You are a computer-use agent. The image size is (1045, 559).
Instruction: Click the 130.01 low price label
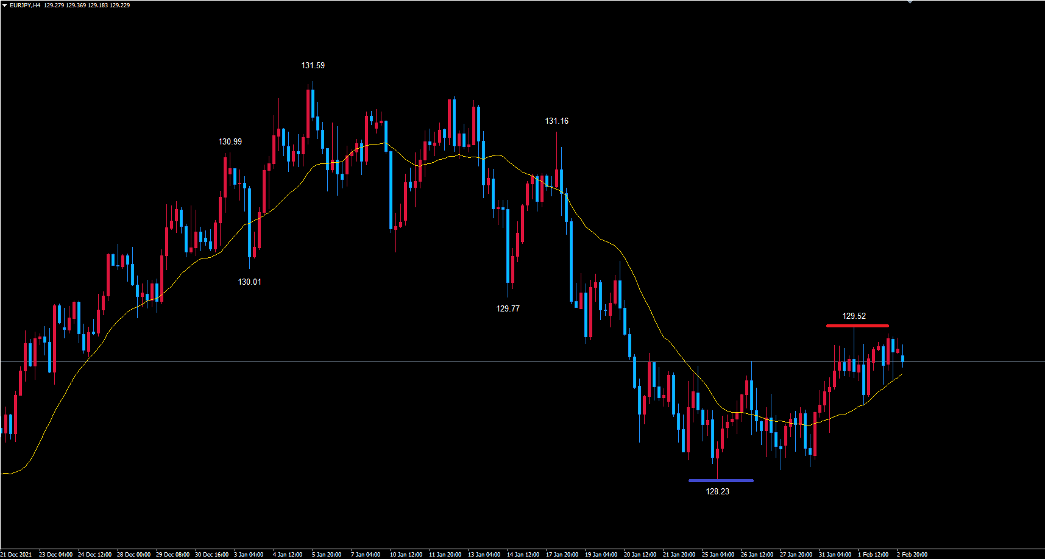pos(249,282)
